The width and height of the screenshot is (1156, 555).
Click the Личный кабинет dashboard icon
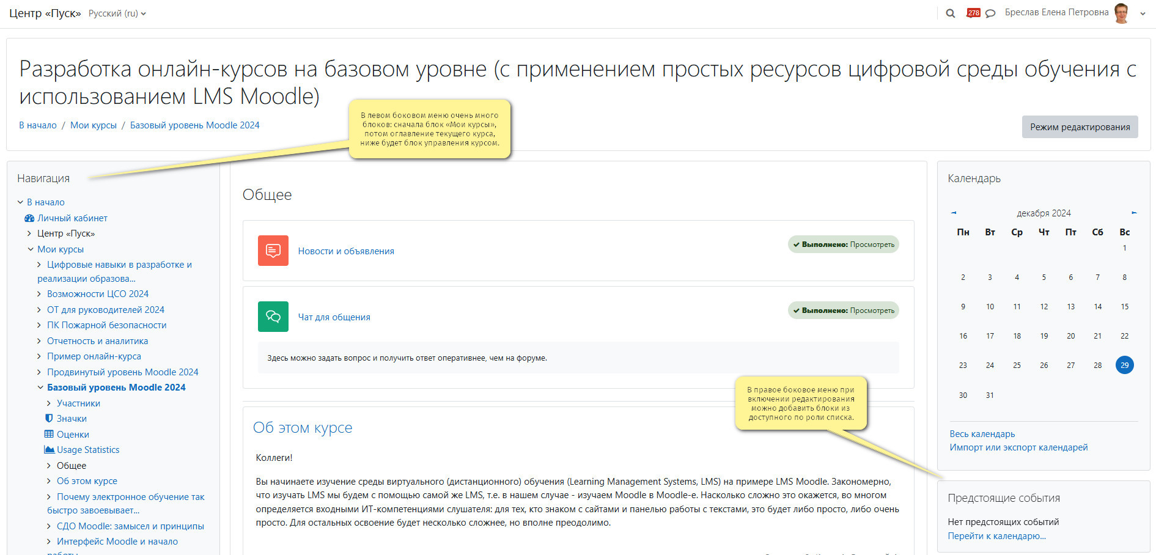pos(29,218)
